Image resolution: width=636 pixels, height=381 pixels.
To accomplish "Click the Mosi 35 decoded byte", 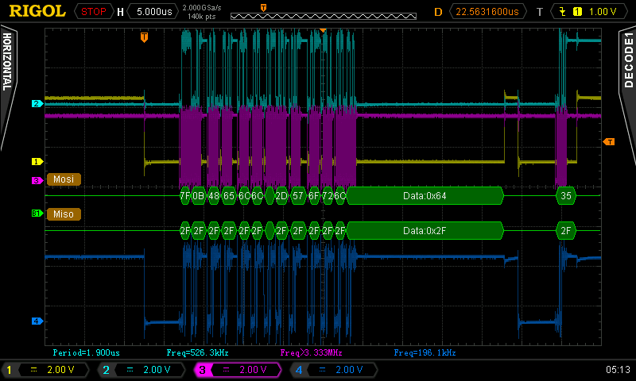I will click(x=566, y=196).
